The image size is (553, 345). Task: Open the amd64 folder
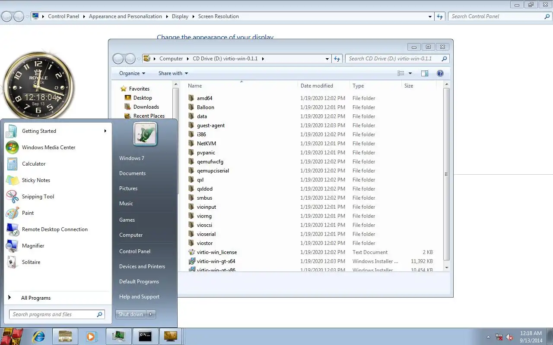[204, 98]
